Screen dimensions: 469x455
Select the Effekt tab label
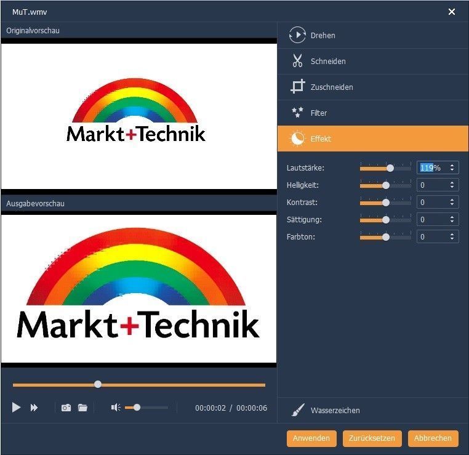click(x=320, y=139)
